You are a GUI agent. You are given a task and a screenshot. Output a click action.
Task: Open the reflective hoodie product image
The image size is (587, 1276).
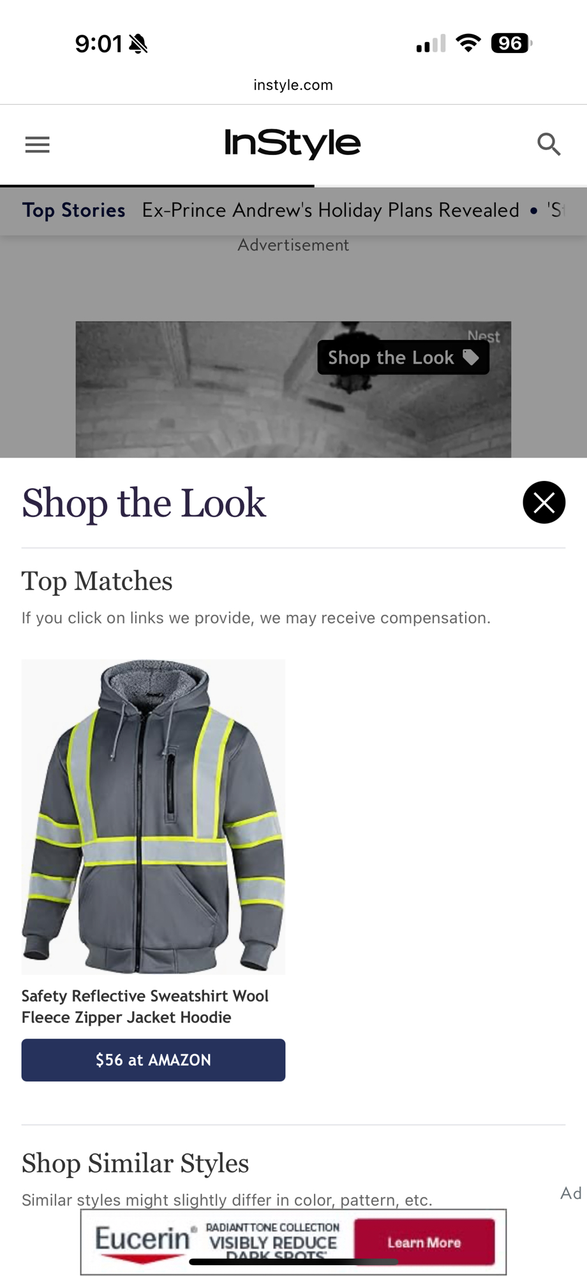pos(153,817)
